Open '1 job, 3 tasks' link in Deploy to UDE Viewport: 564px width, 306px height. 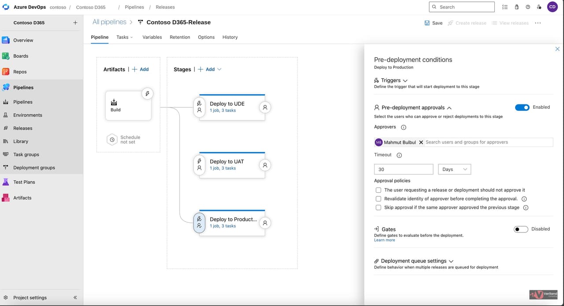point(223,111)
